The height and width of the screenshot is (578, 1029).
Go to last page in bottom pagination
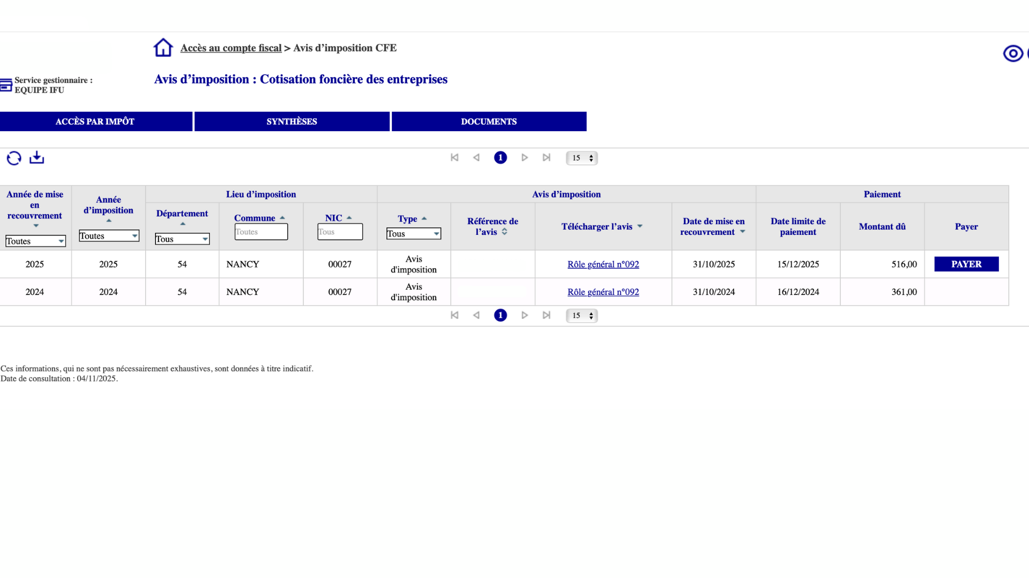546,315
